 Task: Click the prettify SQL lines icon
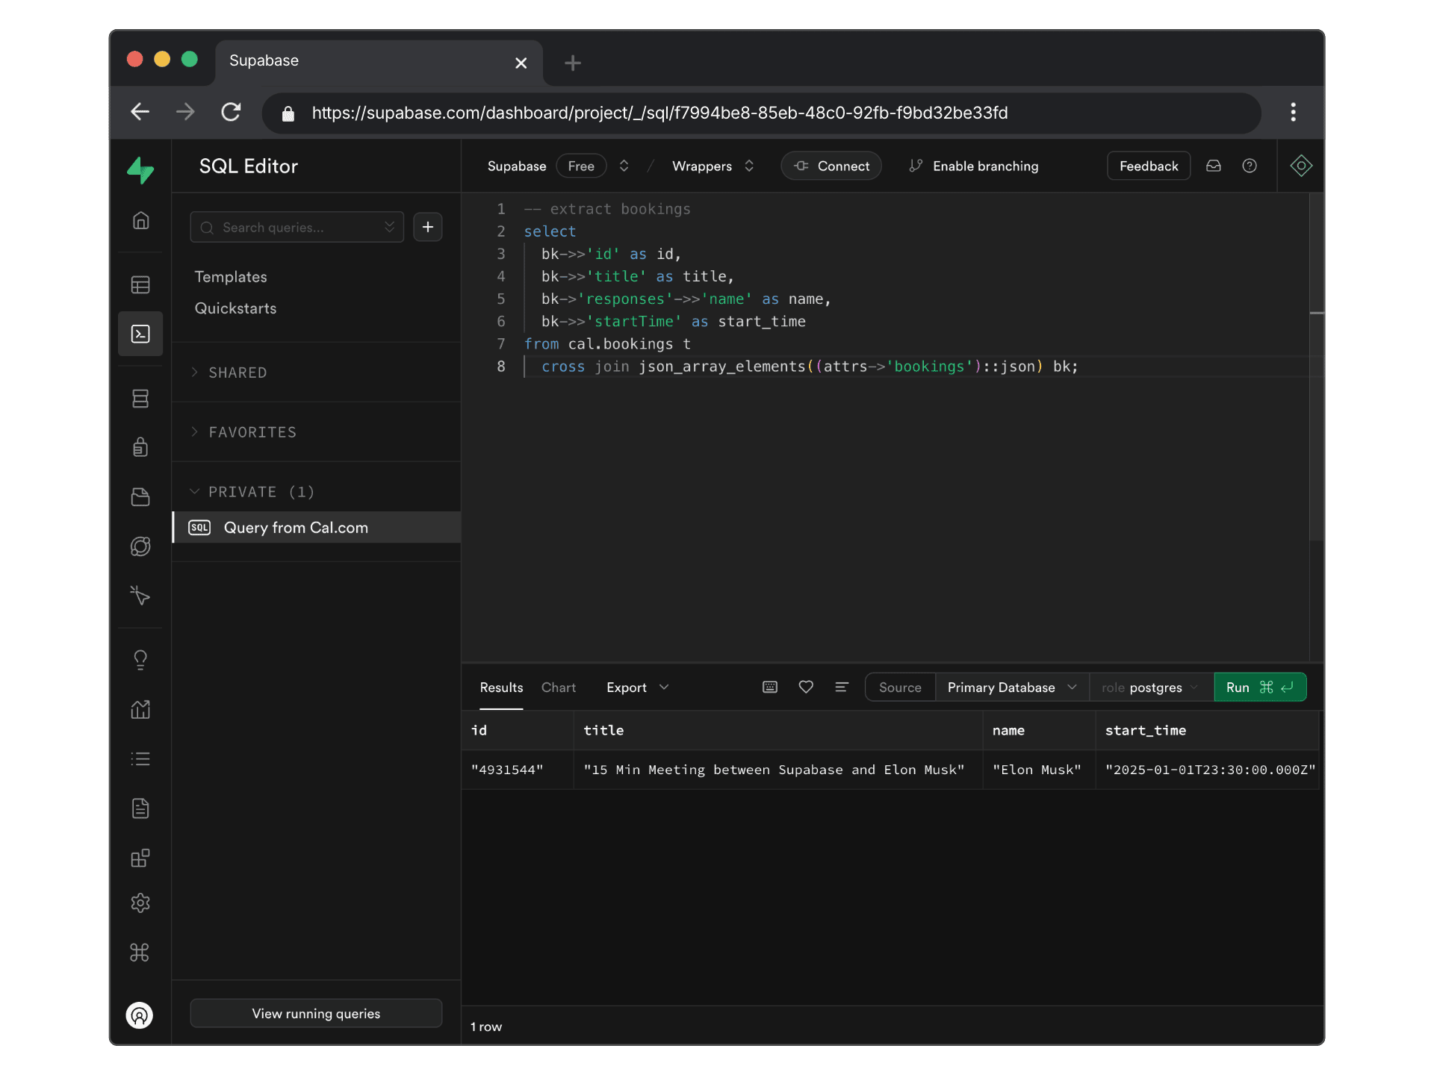point(842,687)
